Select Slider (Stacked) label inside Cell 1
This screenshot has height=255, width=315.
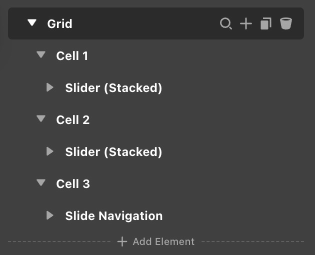113,88
